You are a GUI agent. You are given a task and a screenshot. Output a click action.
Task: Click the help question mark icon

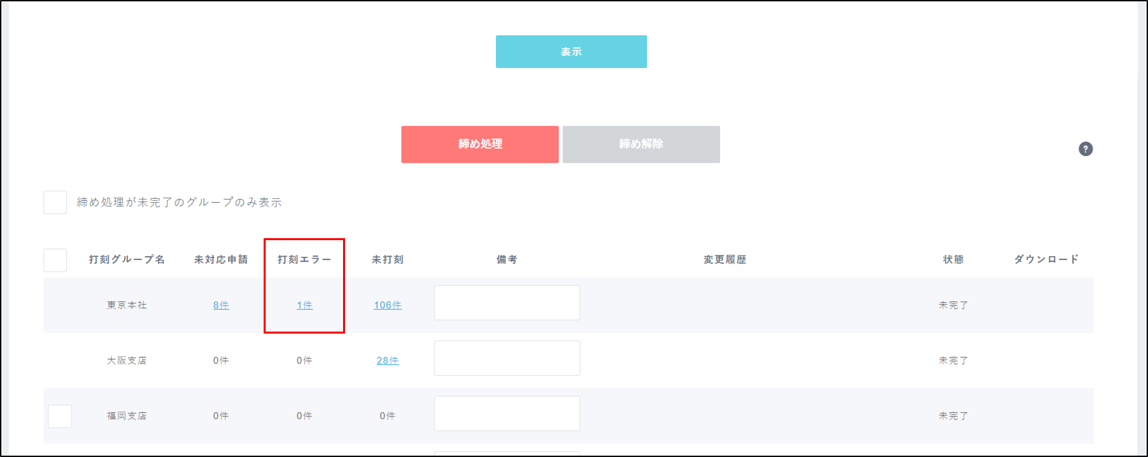(1085, 149)
